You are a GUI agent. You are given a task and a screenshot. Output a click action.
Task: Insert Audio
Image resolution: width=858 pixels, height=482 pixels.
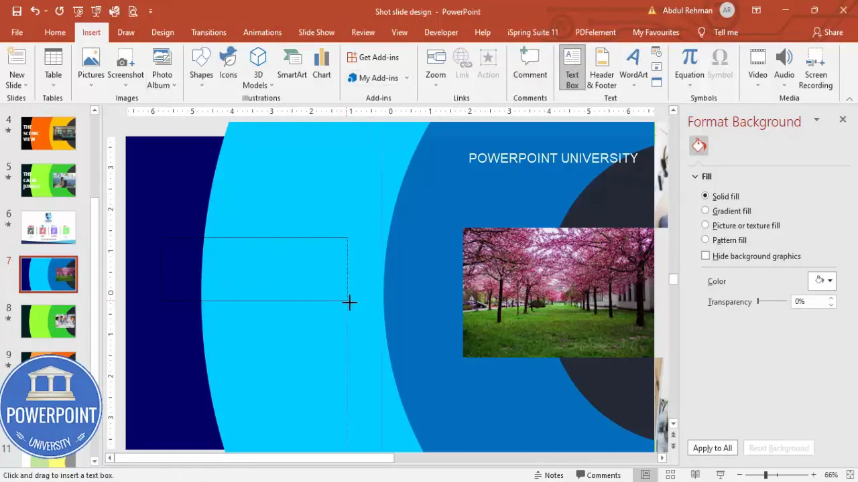(784, 69)
